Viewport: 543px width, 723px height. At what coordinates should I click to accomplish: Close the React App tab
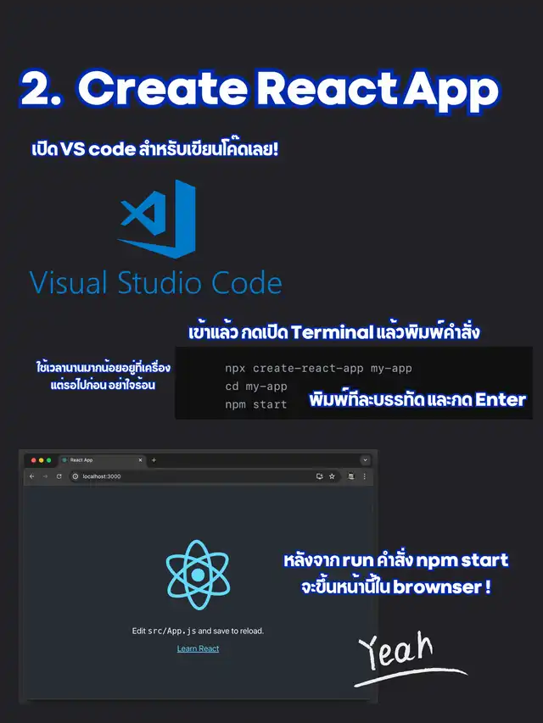click(140, 459)
